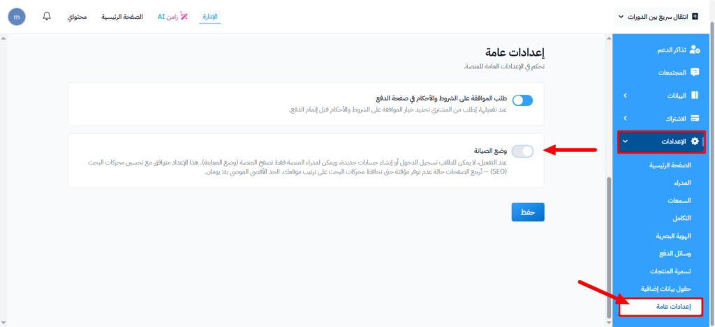
Task: Open وسائل الدفع settings link
Action: click(675, 253)
